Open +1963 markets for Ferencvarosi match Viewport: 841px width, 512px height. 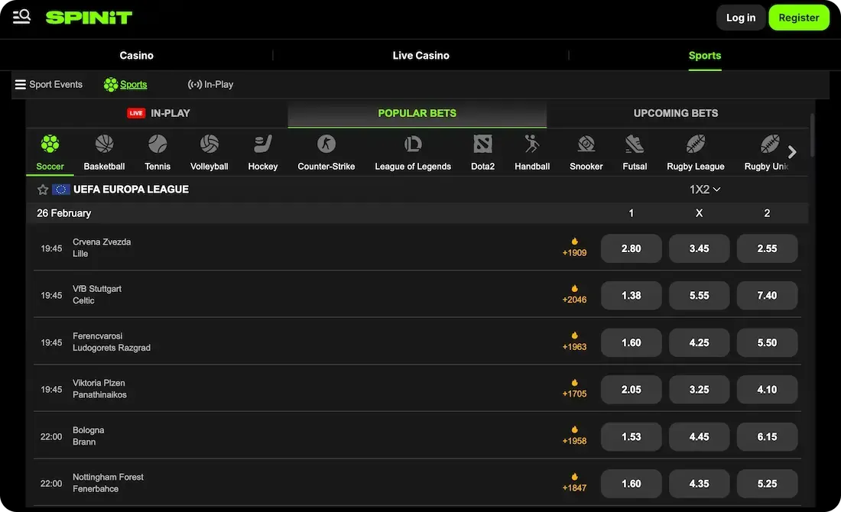pyautogui.click(x=574, y=342)
